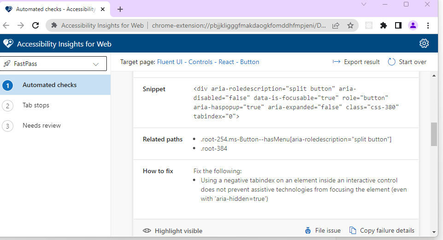
Task: Click the 'How to fix' label
Action: point(158,171)
